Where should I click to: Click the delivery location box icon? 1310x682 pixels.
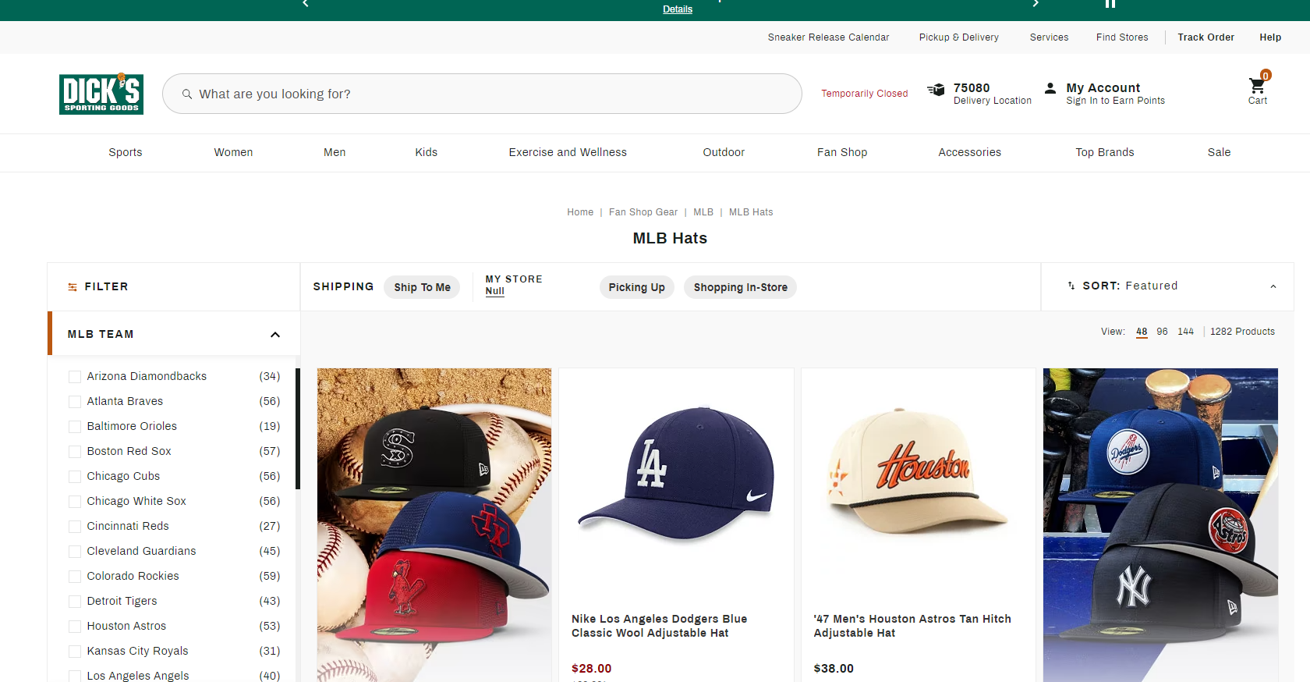936,90
